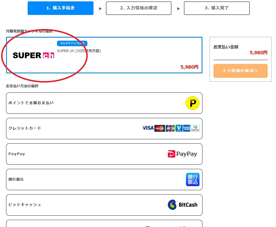Viewport: 276px width, 227px height.
Task: Click the Mastercard logo
Action: point(160,128)
